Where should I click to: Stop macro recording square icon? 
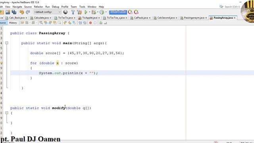pos(95,23)
